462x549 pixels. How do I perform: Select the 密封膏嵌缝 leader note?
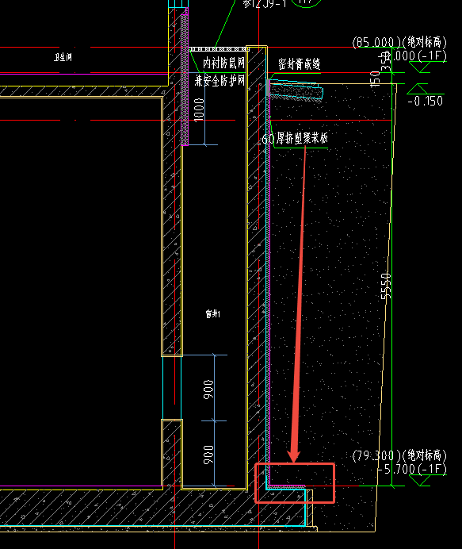[300, 63]
